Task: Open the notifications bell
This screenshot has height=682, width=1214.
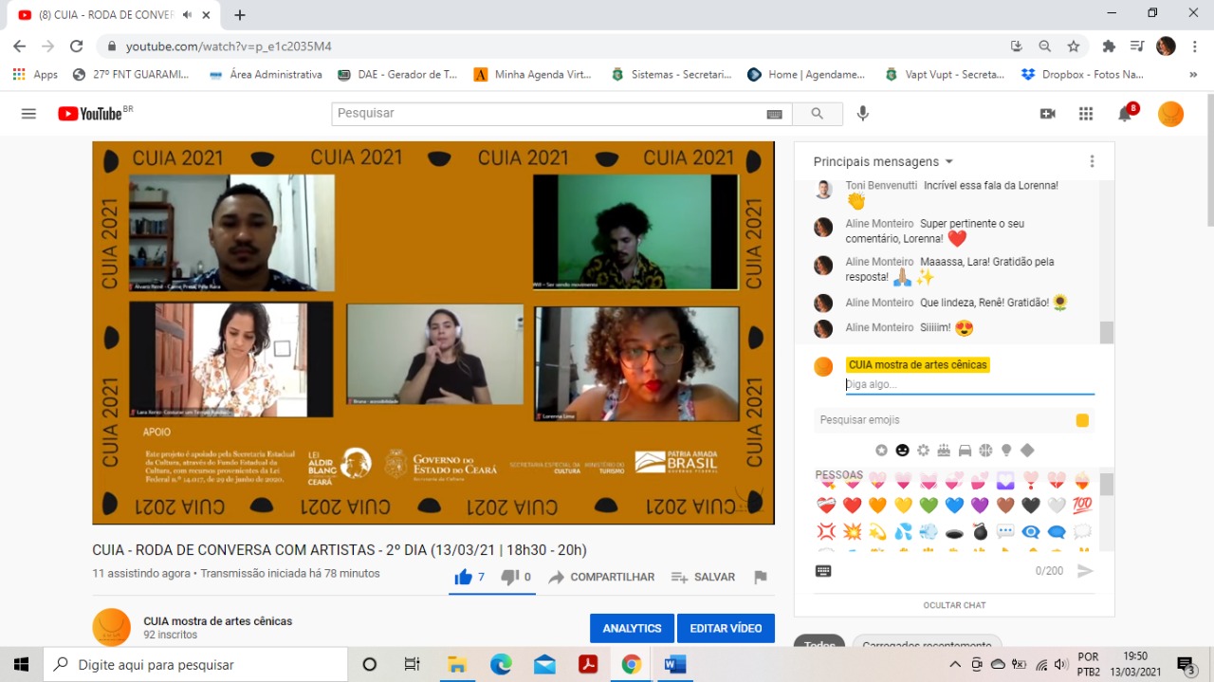Action: [1125, 115]
